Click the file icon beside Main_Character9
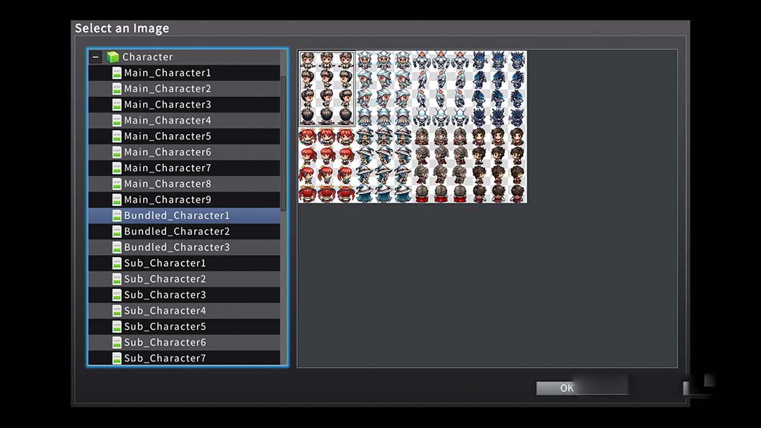Viewport: 761px width, 428px height. (x=117, y=200)
